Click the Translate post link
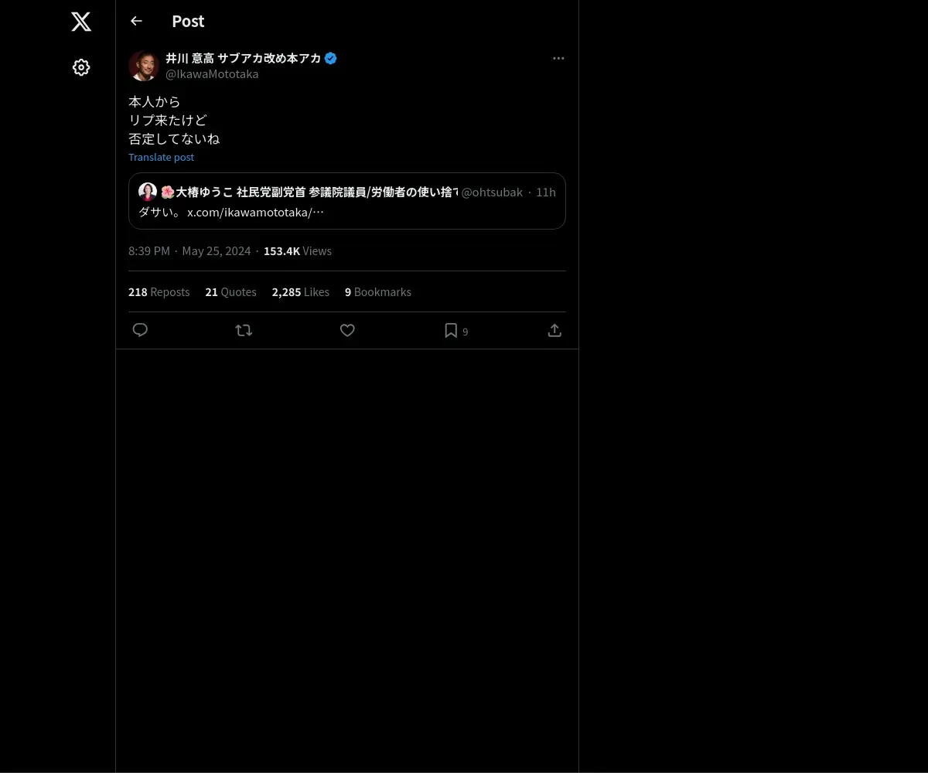This screenshot has width=928, height=773. tap(161, 157)
